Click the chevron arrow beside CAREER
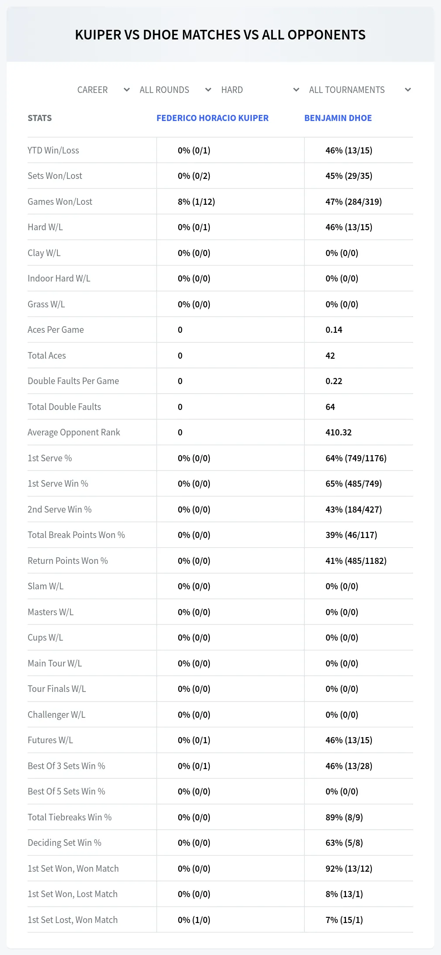This screenshot has height=955, width=441. pyautogui.click(x=127, y=90)
